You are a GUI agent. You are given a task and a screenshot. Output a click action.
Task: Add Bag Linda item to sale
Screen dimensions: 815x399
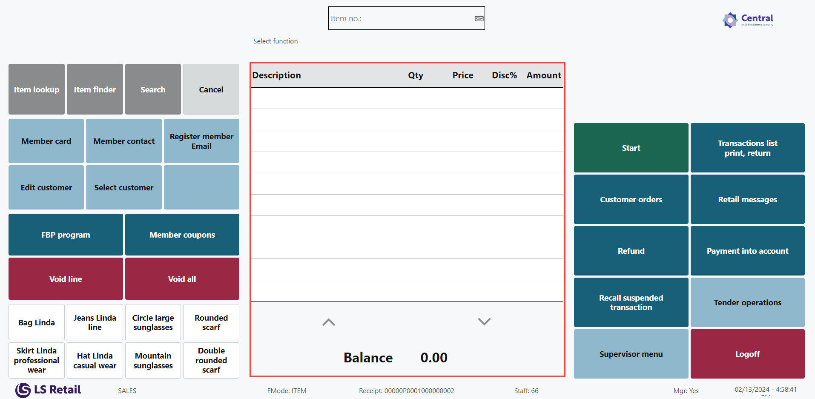[37, 322]
